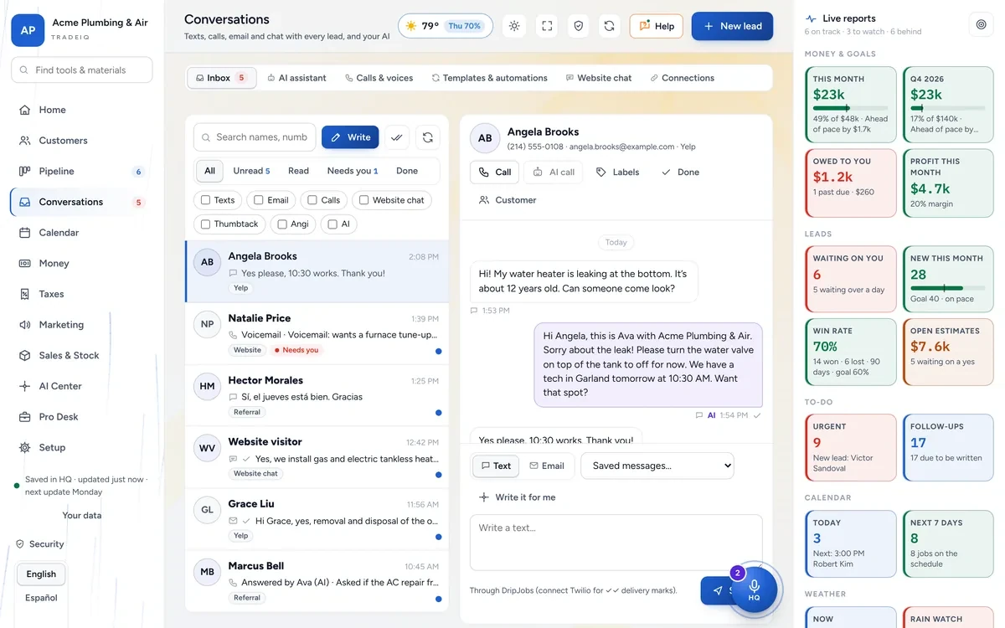
Task: Open the Saved messages dropdown
Action: tap(657, 466)
